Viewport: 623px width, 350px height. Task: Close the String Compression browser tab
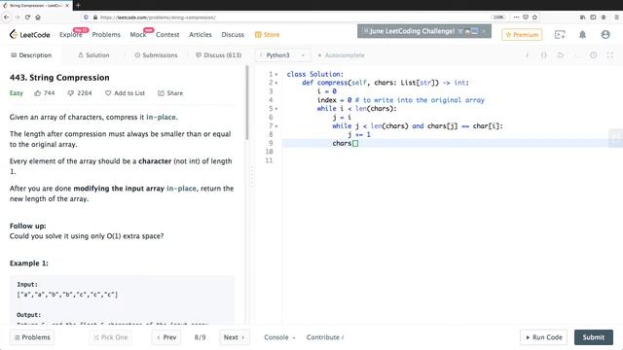pyautogui.click(x=67, y=6)
